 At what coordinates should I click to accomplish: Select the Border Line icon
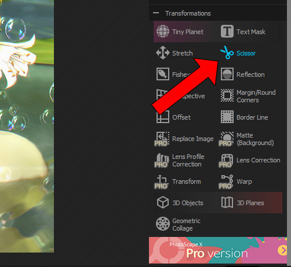coord(227,117)
